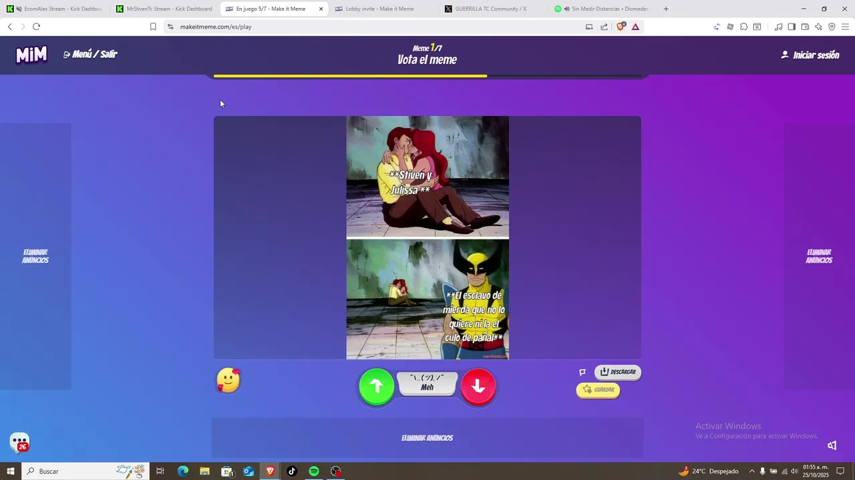Click Iniciar sesión
Image resolution: width=855 pixels, height=480 pixels.
click(810, 55)
